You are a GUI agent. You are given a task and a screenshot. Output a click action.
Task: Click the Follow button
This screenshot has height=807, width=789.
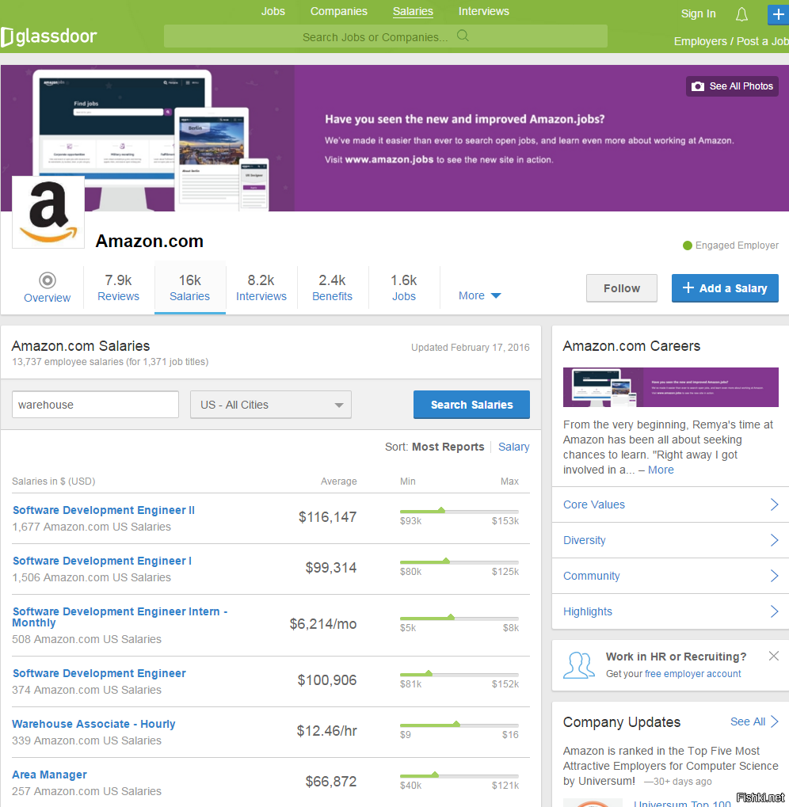[622, 288]
